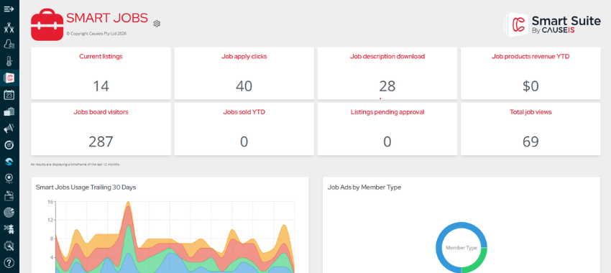
Task: Open the Jobs board visitors card
Action: (101, 129)
